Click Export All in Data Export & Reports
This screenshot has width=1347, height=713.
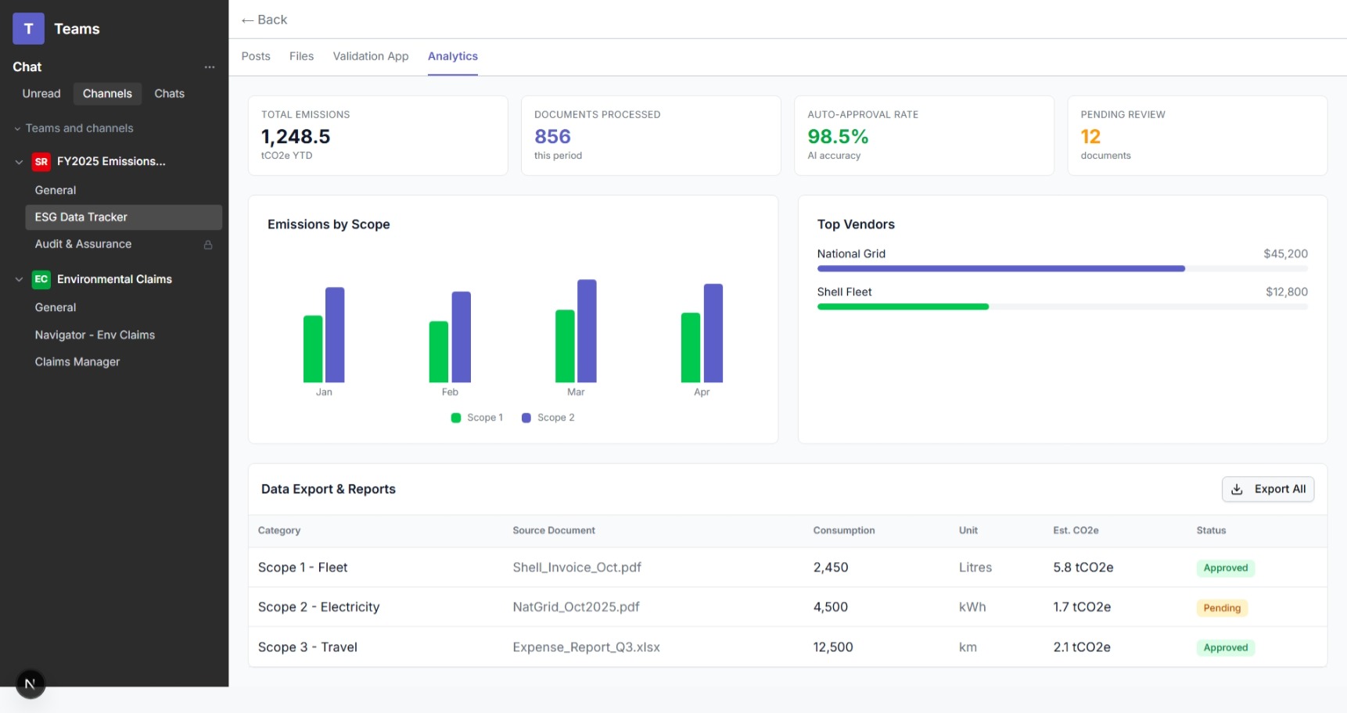click(1268, 489)
